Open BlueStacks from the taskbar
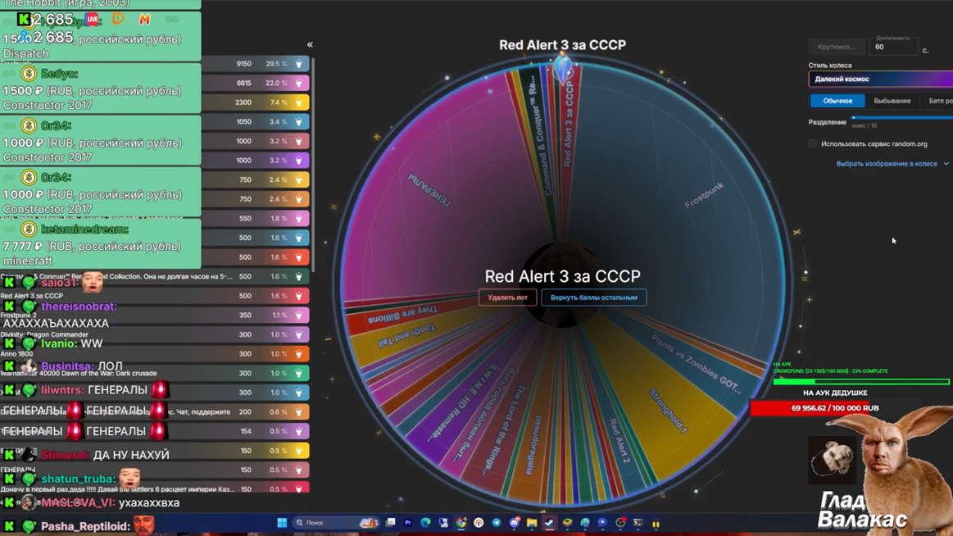Viewport: 953px width, 536px height. click(567, 523)
